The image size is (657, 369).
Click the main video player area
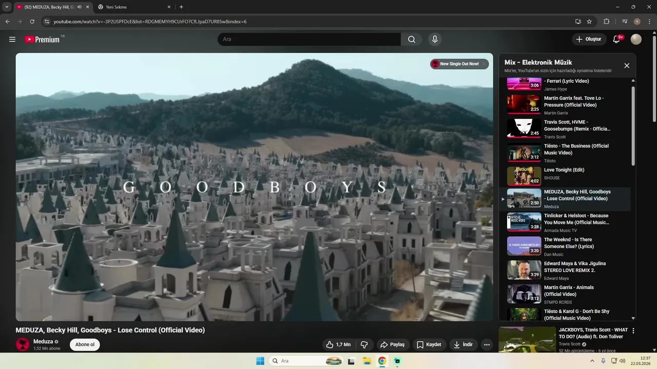pos(254,187)
